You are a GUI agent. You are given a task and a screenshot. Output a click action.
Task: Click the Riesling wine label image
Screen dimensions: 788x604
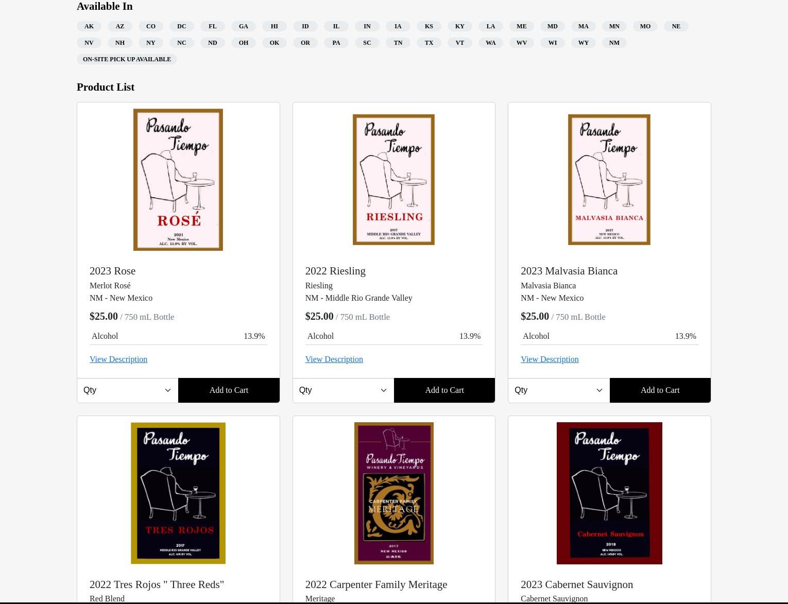[x=393, y=180]
